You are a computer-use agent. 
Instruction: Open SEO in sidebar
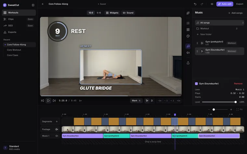click(19, 26)
